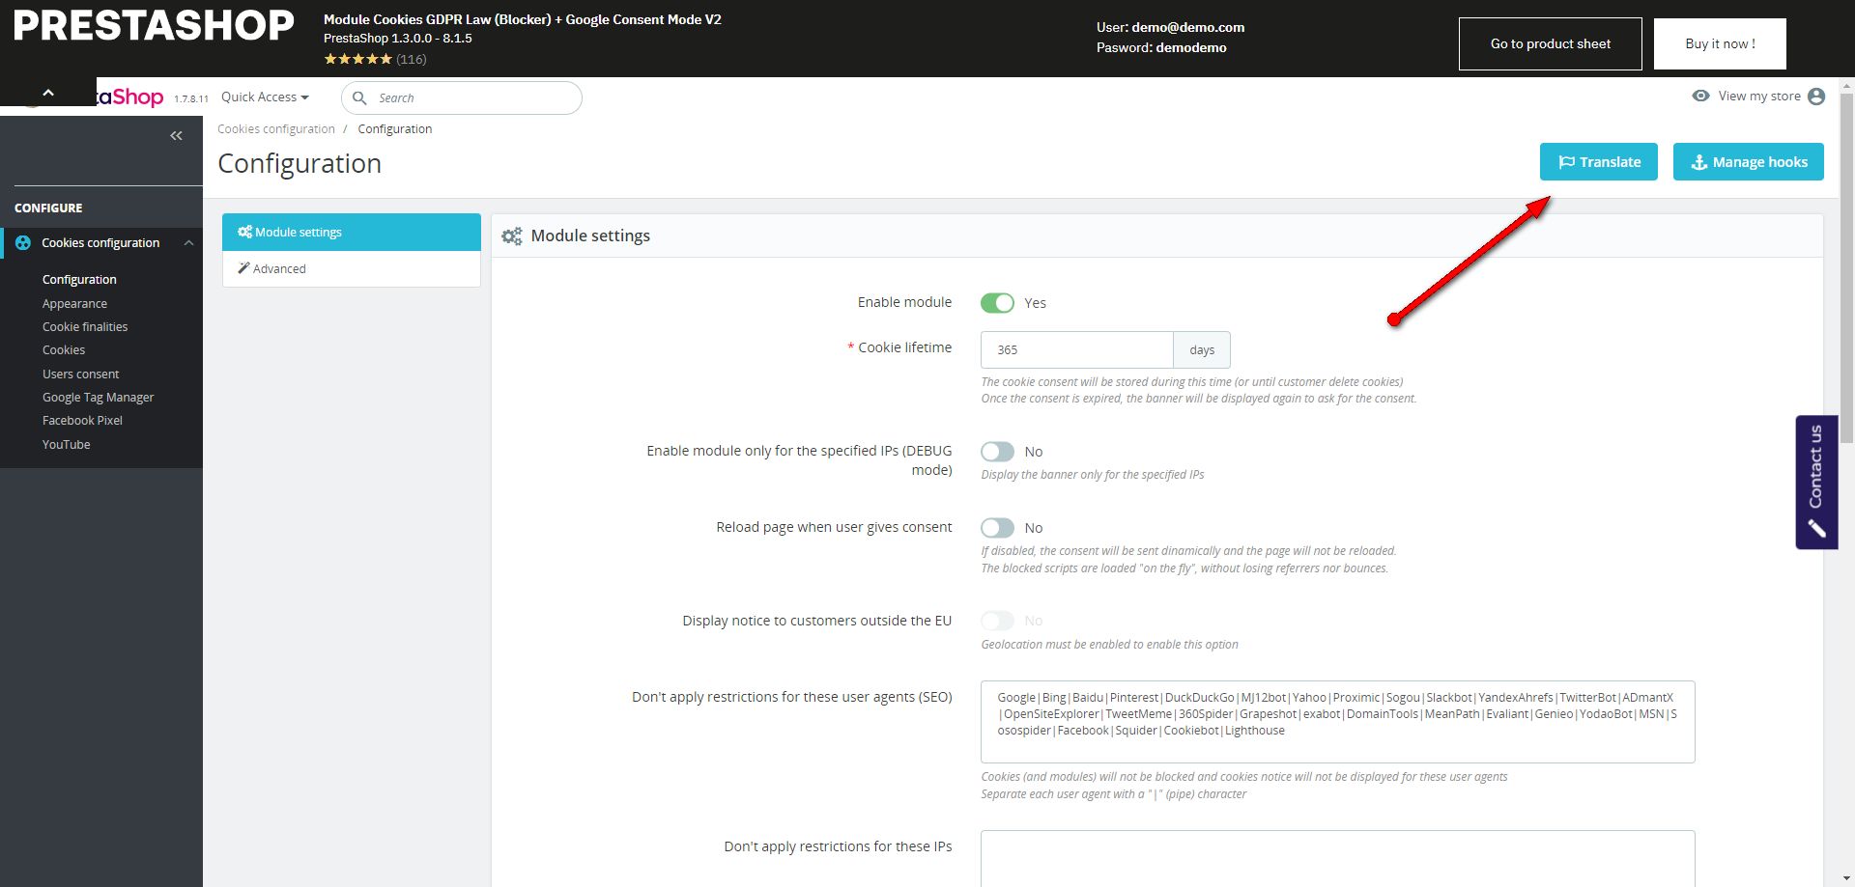Click Cookies configuration breadcrumb link

click(276, 129)
